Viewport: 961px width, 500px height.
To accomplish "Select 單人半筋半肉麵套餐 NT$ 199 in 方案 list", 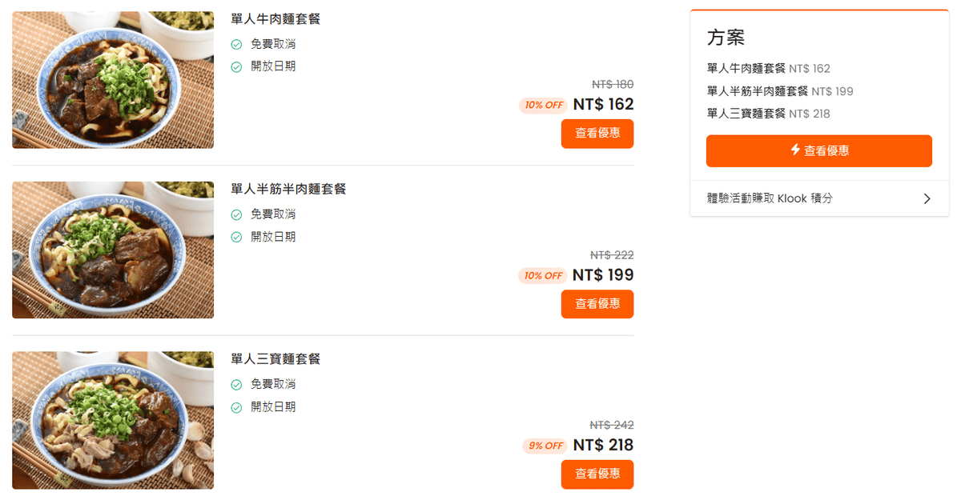I will tap(779, 91).
